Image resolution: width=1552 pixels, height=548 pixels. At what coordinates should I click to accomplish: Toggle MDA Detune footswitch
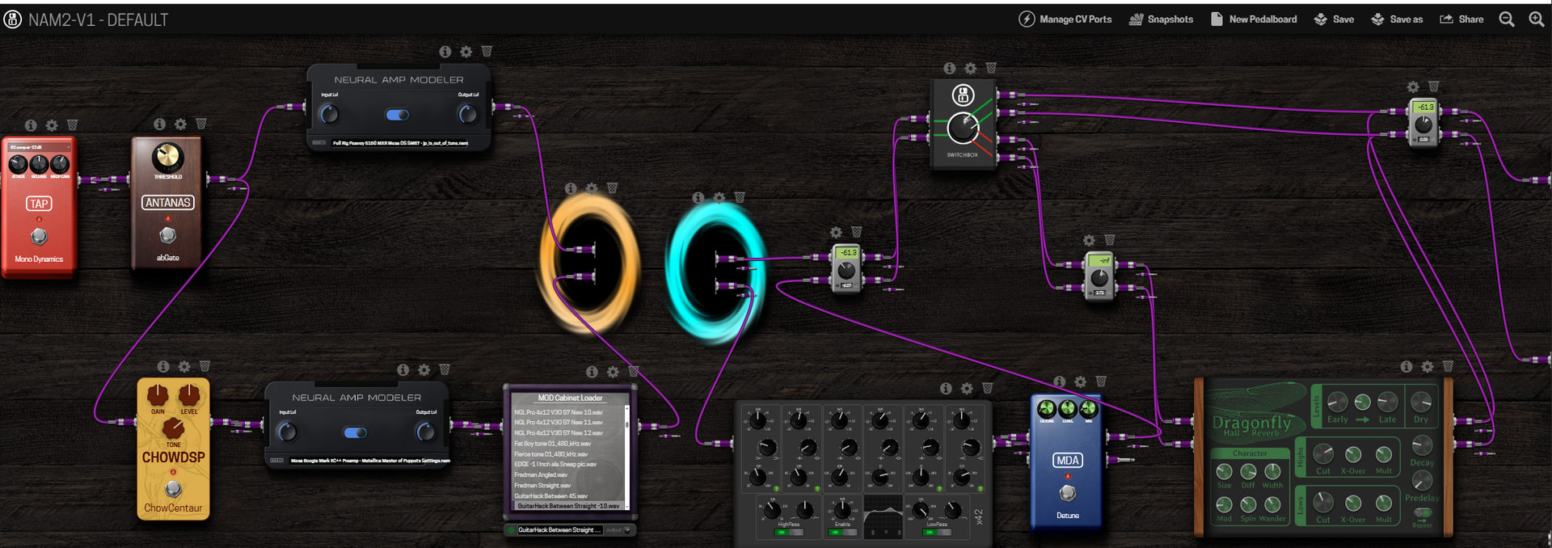click(1067, 492)
